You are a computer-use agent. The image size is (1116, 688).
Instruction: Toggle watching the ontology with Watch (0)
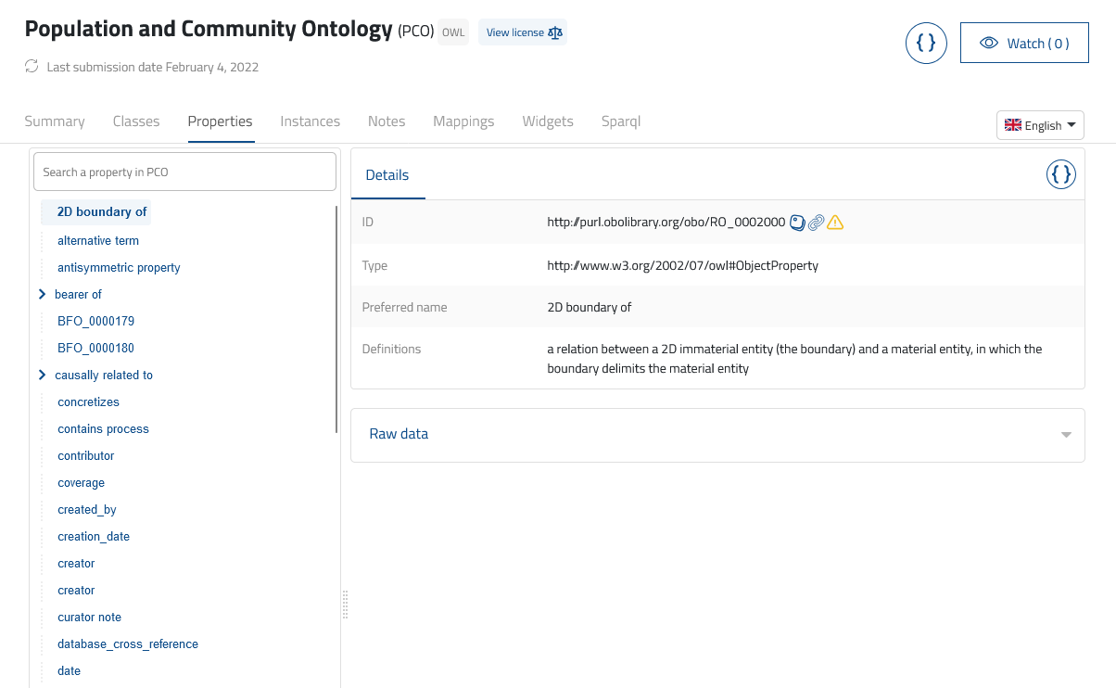1024,42
